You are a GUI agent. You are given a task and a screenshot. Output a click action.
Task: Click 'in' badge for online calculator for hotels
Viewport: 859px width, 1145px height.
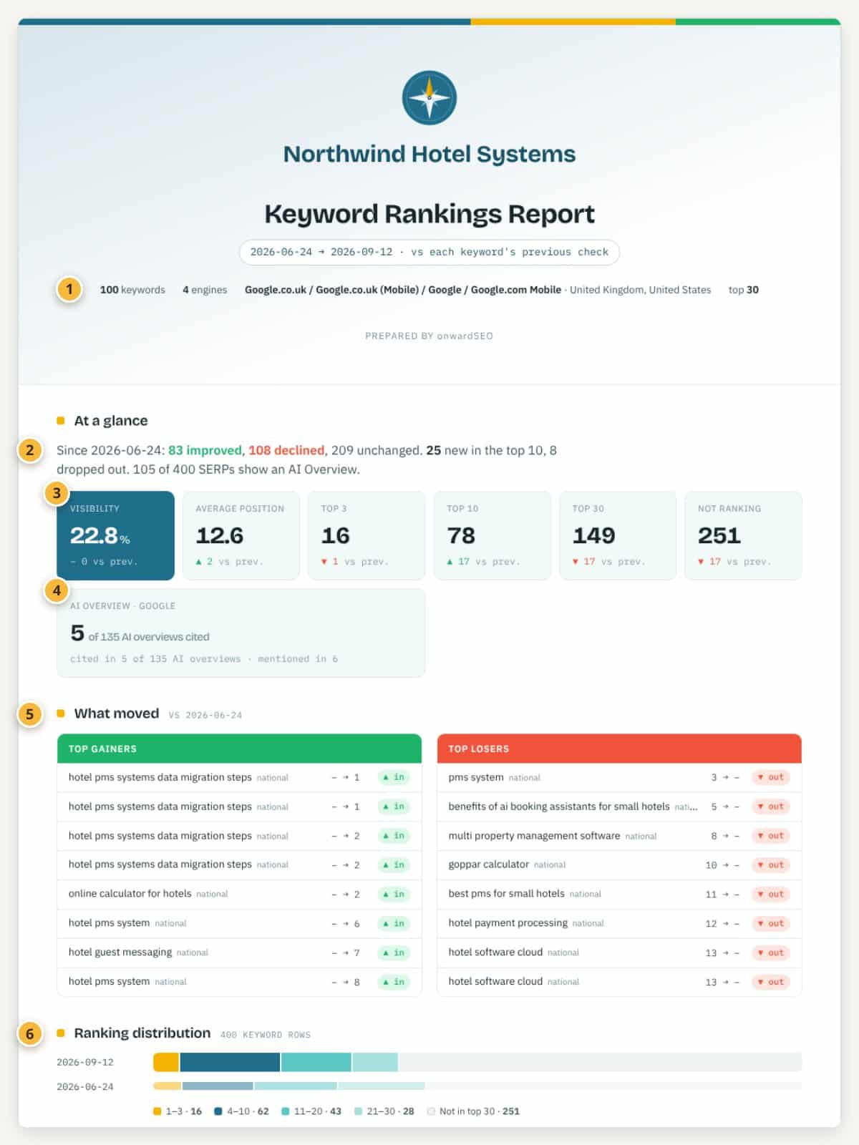(394, 894)
